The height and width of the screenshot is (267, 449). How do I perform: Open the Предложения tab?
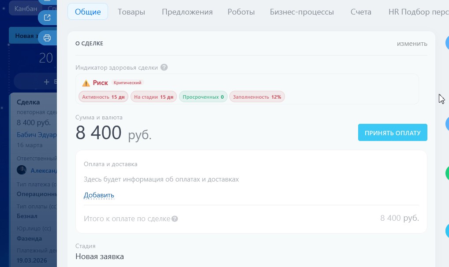tap(187, 12)
